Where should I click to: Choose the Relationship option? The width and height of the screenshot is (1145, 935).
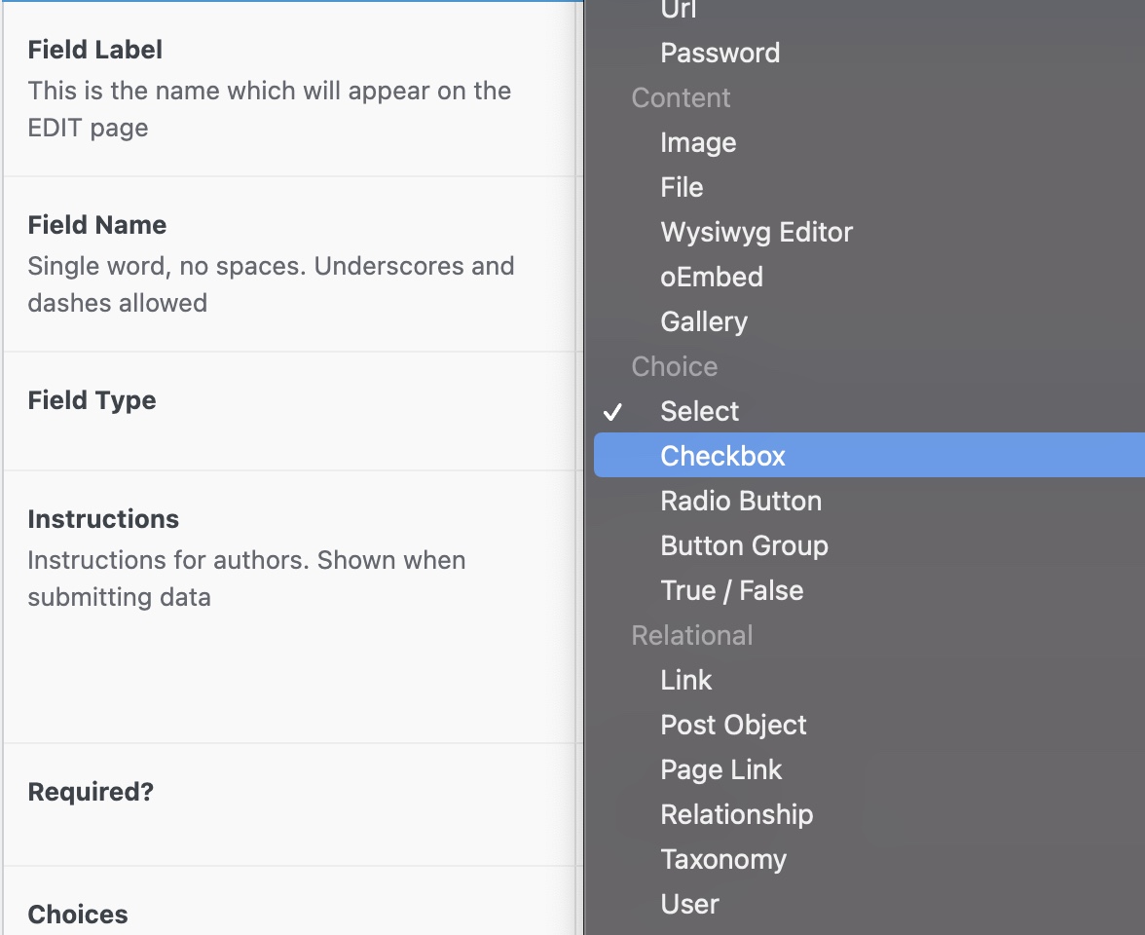(736, 814)
